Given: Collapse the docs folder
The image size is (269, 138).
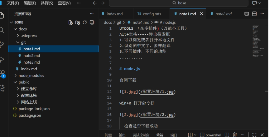Looking at the screenshot, I should coord(15,29).
